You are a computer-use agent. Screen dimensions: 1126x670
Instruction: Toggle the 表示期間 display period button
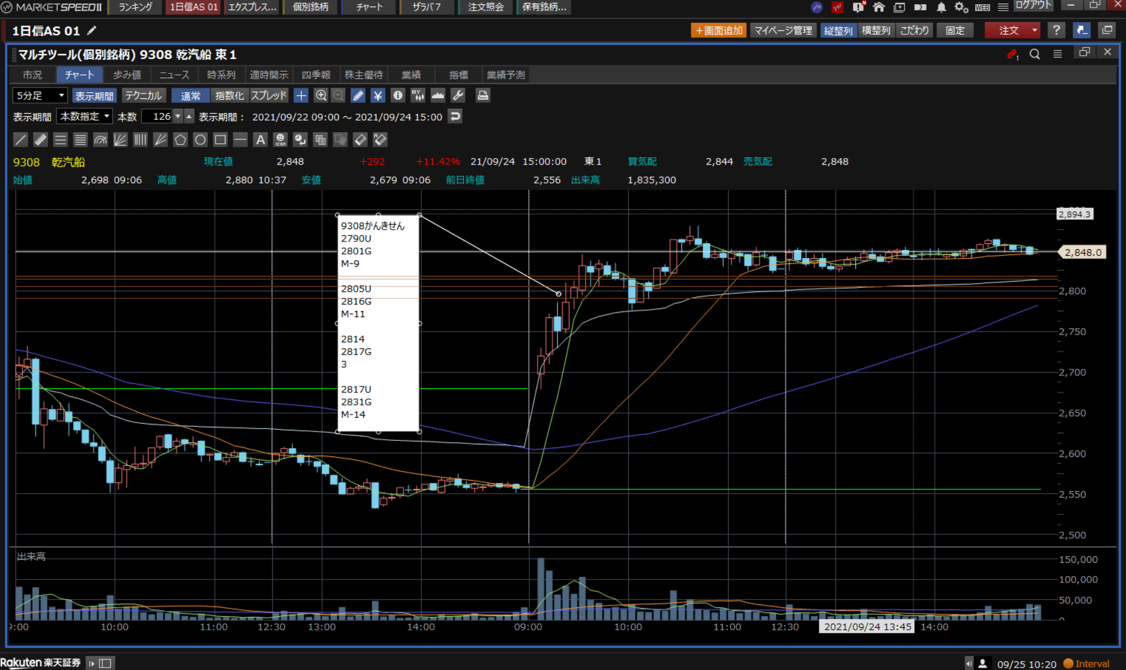(94, 95)
